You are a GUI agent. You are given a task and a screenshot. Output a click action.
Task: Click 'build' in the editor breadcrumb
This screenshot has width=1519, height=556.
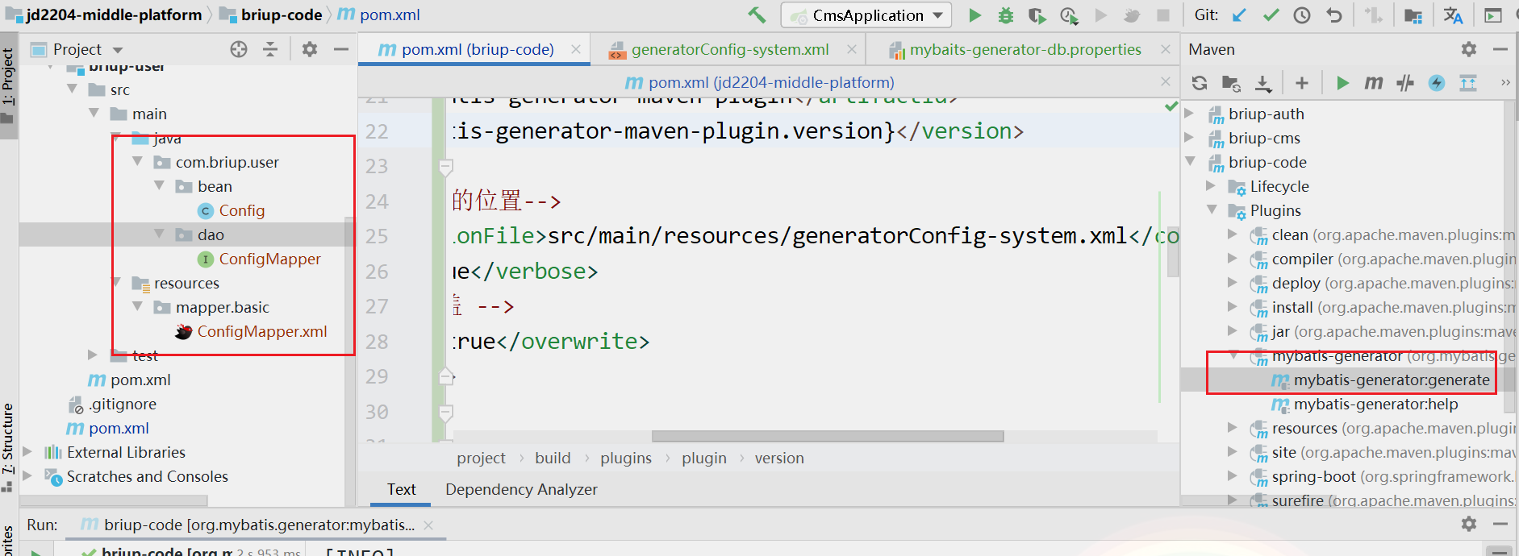(553, 458)
